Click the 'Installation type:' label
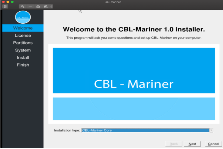Viewport: 223px width, 149px height. [x=67, y=130]
